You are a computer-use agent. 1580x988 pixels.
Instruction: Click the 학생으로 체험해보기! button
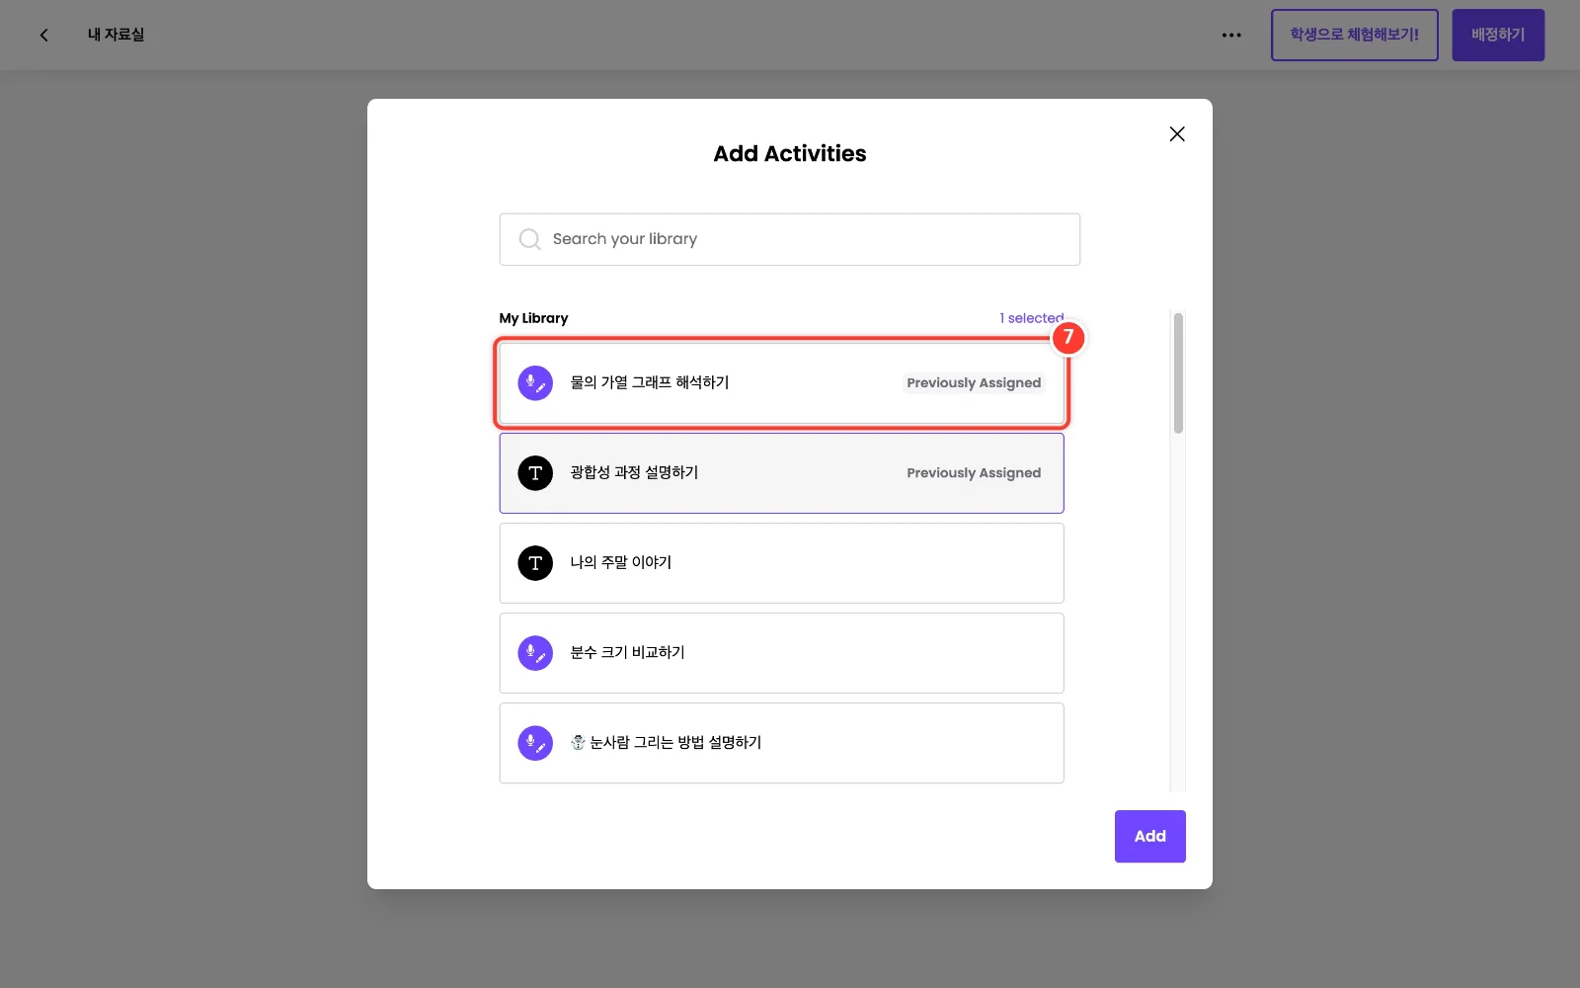point(1354,35)
